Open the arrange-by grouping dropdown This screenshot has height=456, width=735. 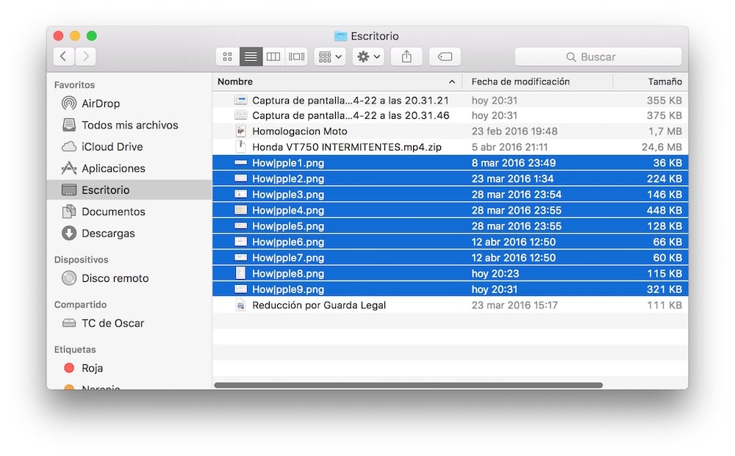point(330,57)
